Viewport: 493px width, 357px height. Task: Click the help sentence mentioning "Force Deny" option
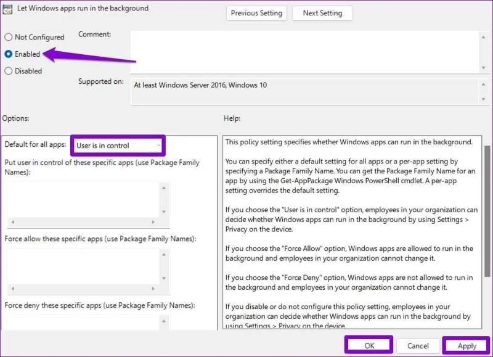[349, 282]
